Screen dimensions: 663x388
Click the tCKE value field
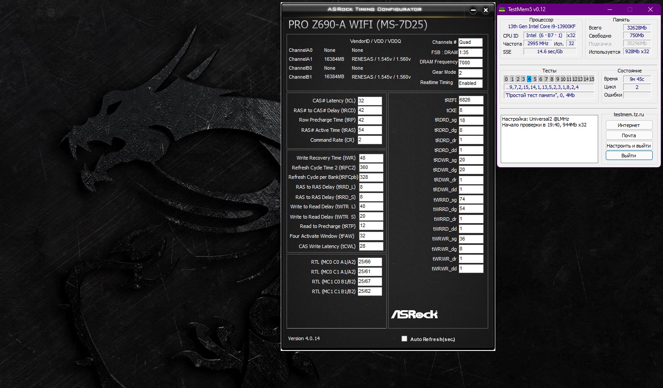pos(471,110)
